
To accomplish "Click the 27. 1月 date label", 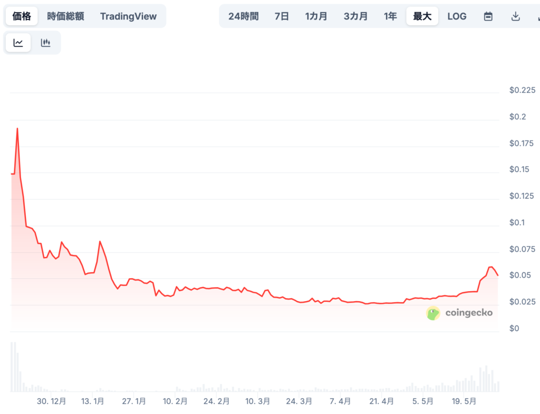I will [x=133, y=401].
